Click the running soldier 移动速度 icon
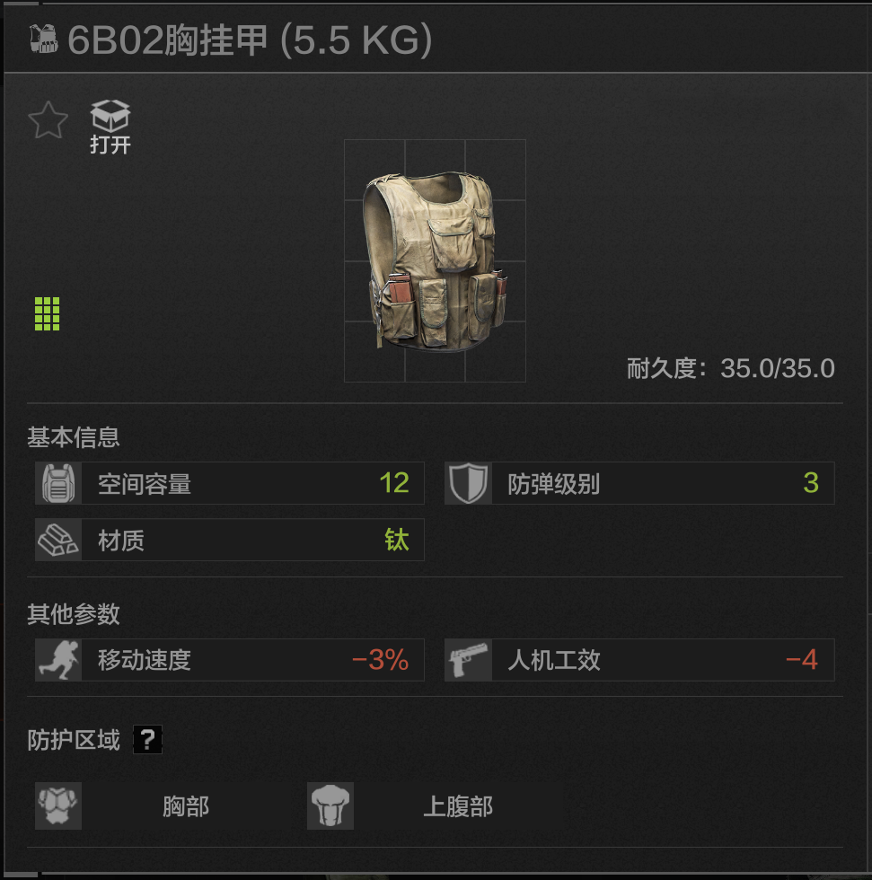 (x=58, y=660)
